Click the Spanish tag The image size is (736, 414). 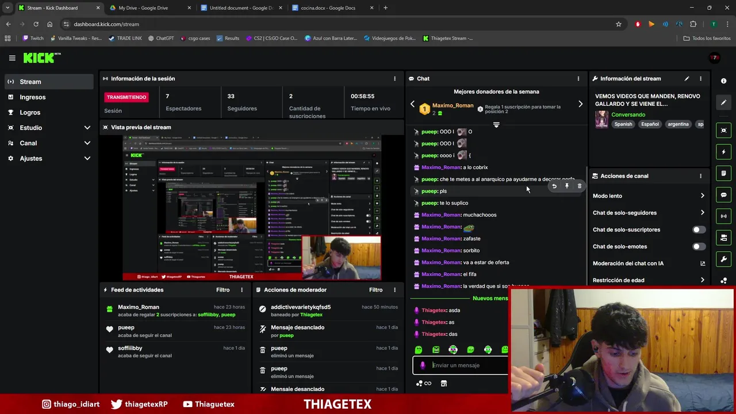coord(623,124)
